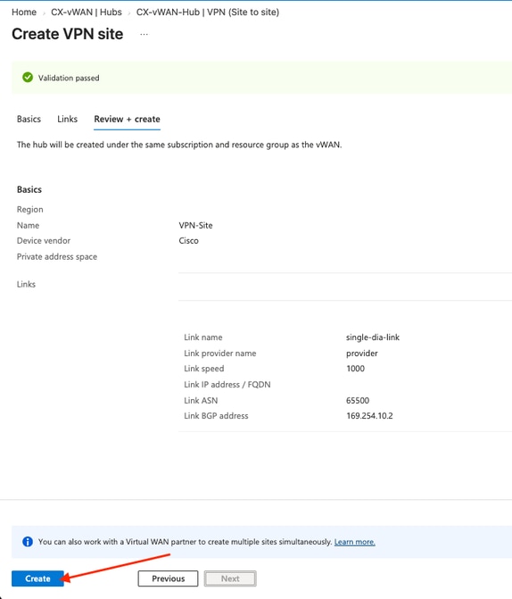Viewport: 512px width, 599px height.
Task: Click the Link BGP address label
Action: 216,416
